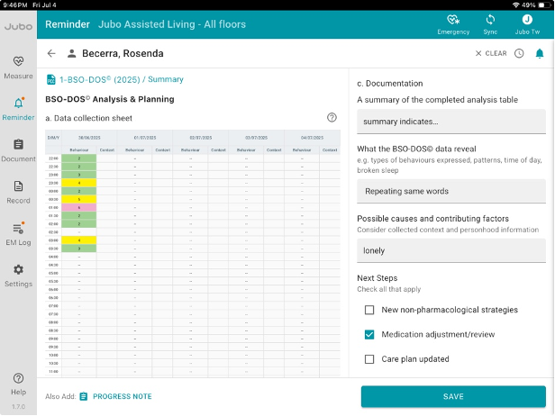The width and height of the screenshot is (555, 416).
Task: Open the Emergency alert icon
Action: click(453, 20)
